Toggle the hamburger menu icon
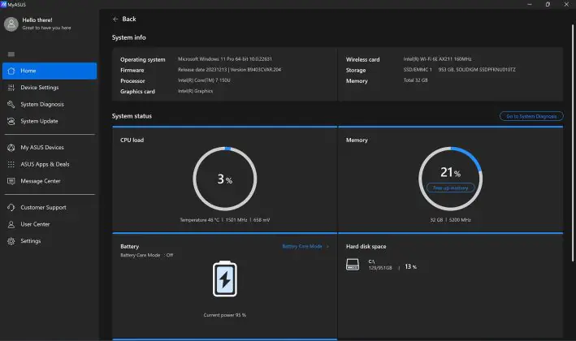Image resolution: width=576 pixels, height=341 pixels. click(11, 54)
